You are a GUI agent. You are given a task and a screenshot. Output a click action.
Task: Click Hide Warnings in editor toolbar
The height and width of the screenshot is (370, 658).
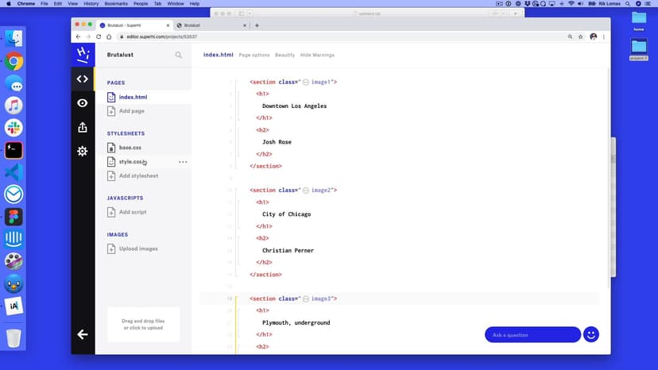(317, 55)
